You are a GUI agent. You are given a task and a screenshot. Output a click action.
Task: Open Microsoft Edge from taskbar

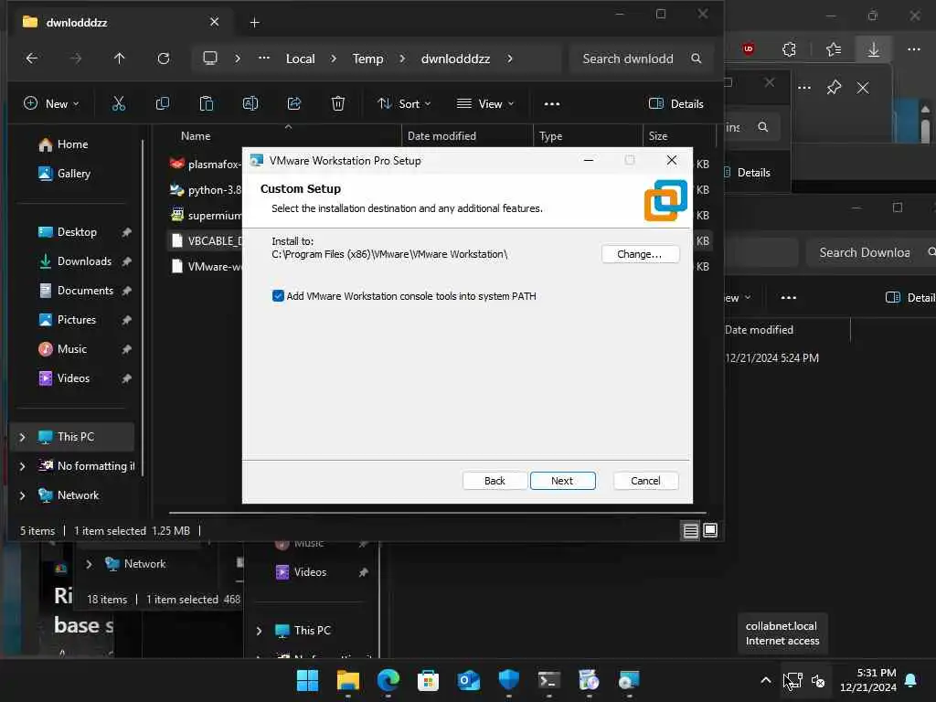(388, 680)
